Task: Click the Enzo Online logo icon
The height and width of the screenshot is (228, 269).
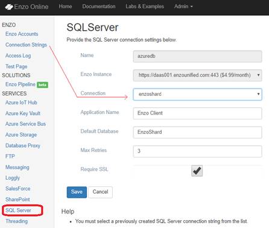Action: [x=9, y=7]
